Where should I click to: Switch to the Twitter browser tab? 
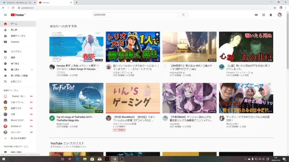click(19, 3)
